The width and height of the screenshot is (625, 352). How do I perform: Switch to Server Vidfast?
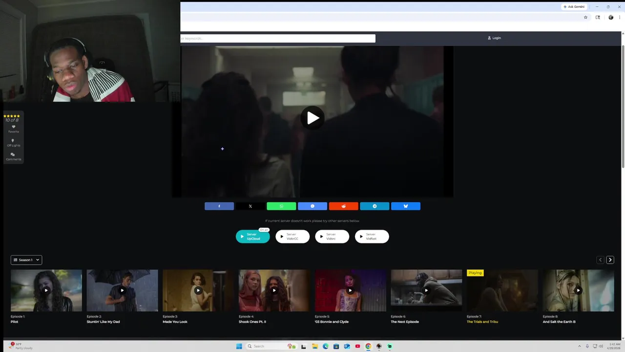(372, 237)
